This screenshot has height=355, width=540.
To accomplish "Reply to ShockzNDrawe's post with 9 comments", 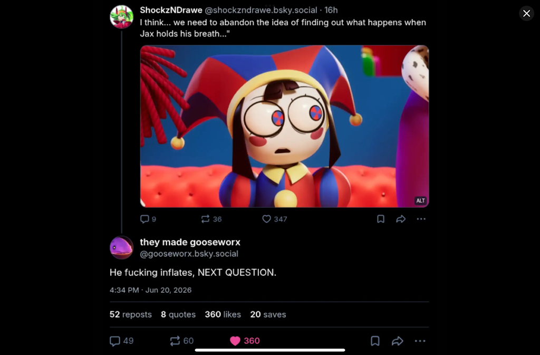I will [148, 219].
